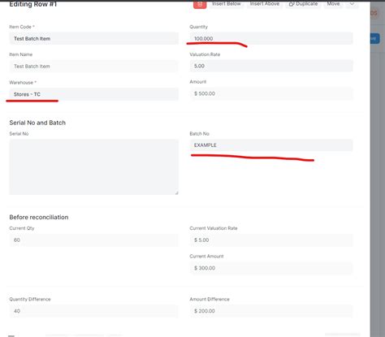This screenshot has height=337, width=385.
Task: Click the Quantity Difference field 40
Action: [94, 311]
